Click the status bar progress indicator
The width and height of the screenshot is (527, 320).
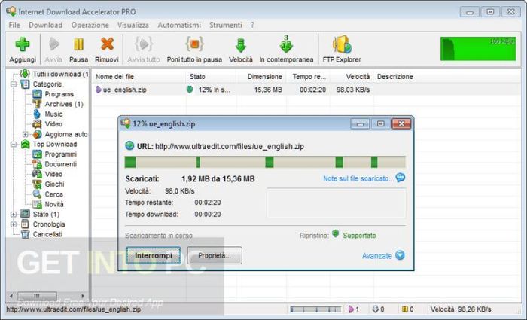tap(315, 309)
